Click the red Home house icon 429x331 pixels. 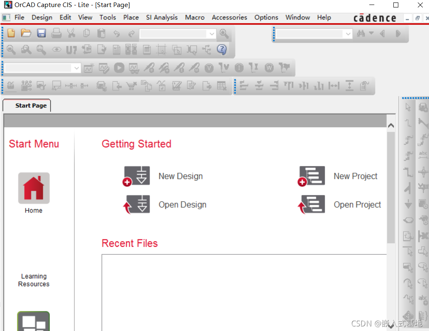tap(34, 188)
